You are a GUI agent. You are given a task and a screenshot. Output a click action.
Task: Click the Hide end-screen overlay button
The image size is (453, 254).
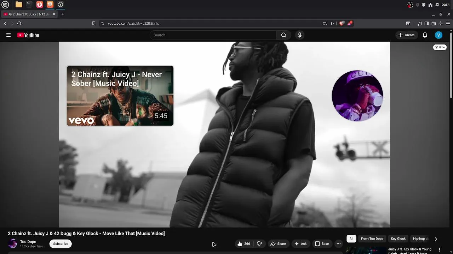[440, 47]
